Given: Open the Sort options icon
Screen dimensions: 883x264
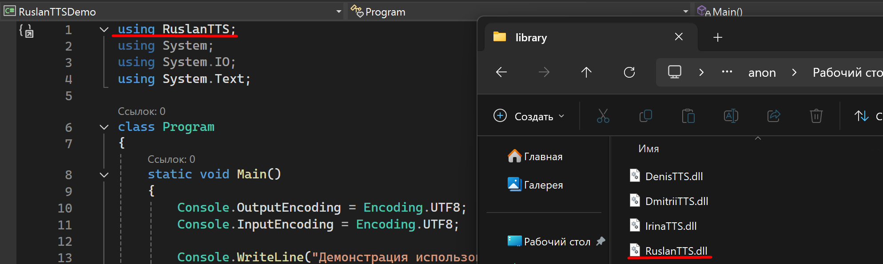Looking at the screenshot, I should pos(862,116).
